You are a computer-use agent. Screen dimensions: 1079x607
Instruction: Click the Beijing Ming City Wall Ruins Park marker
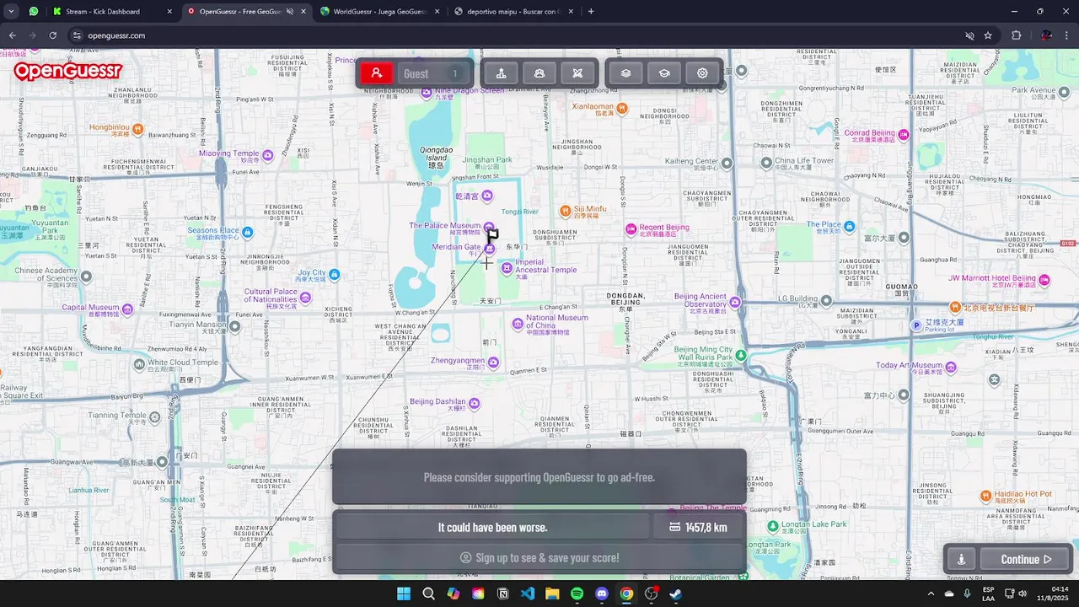[741, 356]
